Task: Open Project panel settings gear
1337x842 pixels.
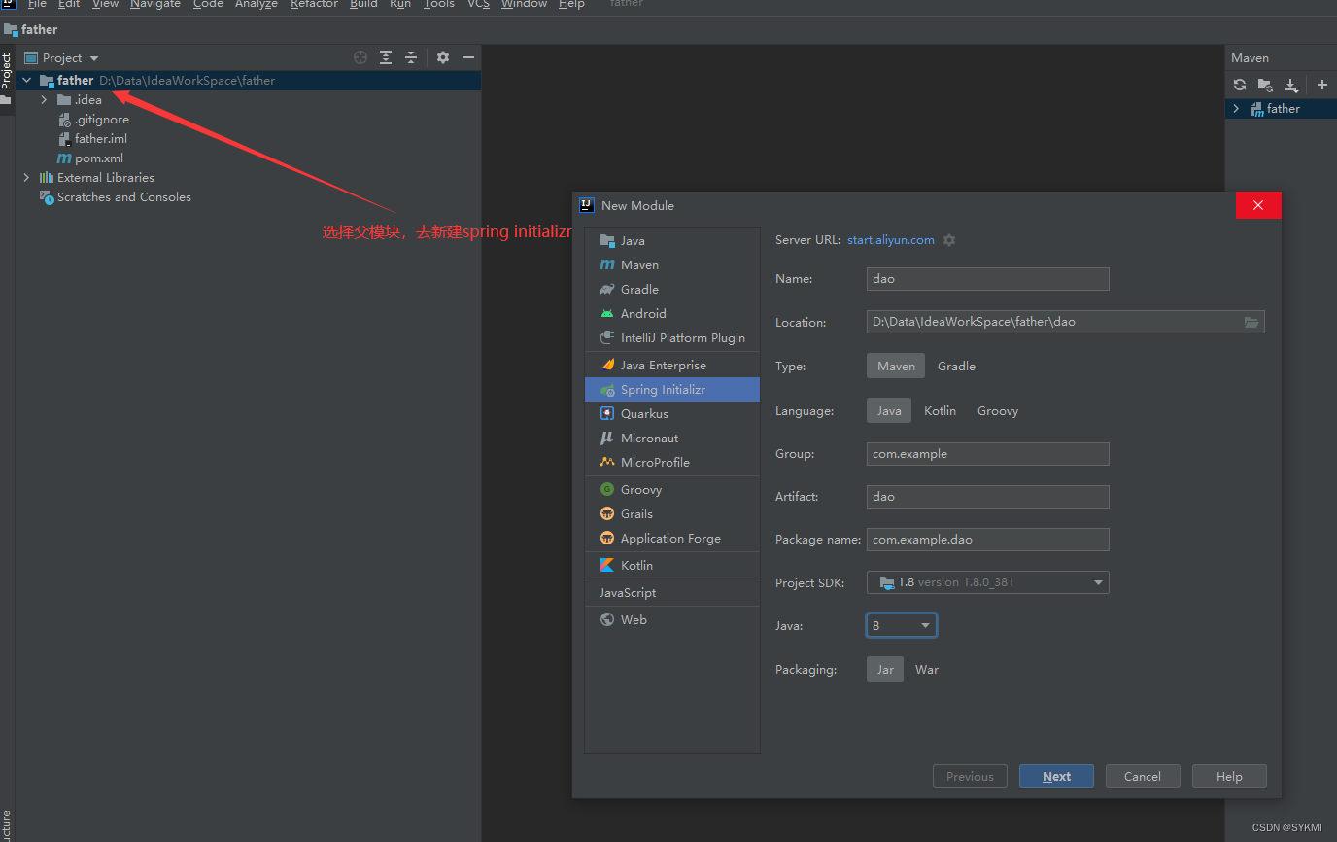Action: click(443, 57)
